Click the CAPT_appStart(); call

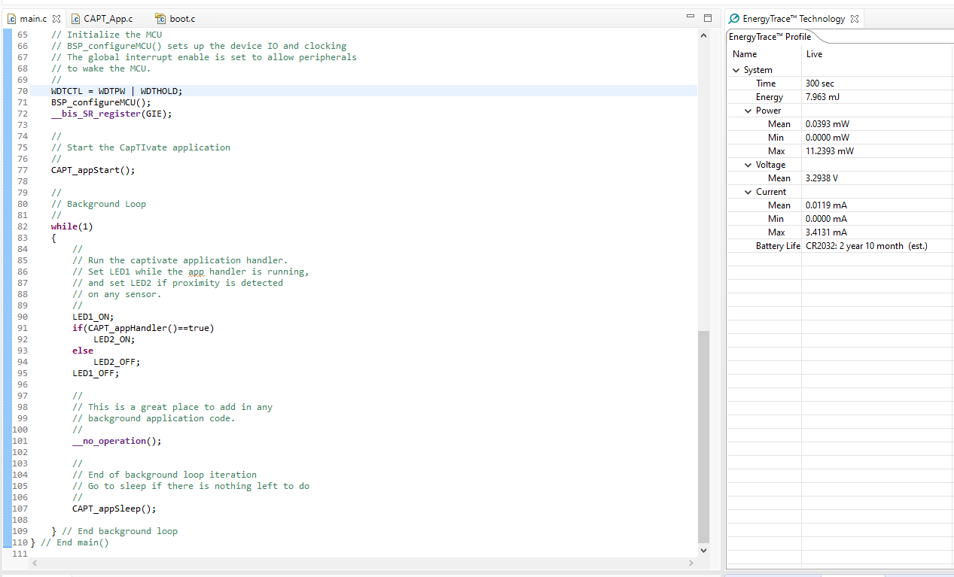tap(93, 170)
